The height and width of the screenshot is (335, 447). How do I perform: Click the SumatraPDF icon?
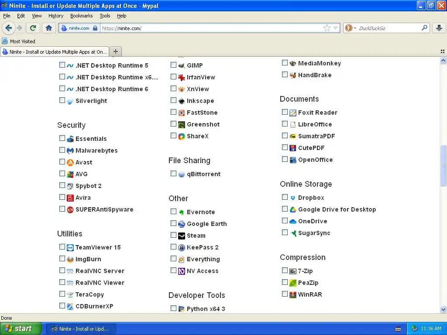293,136
